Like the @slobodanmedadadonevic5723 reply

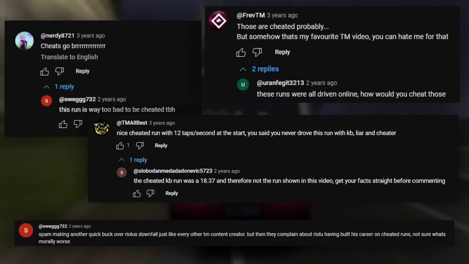[x=137, y=193]
